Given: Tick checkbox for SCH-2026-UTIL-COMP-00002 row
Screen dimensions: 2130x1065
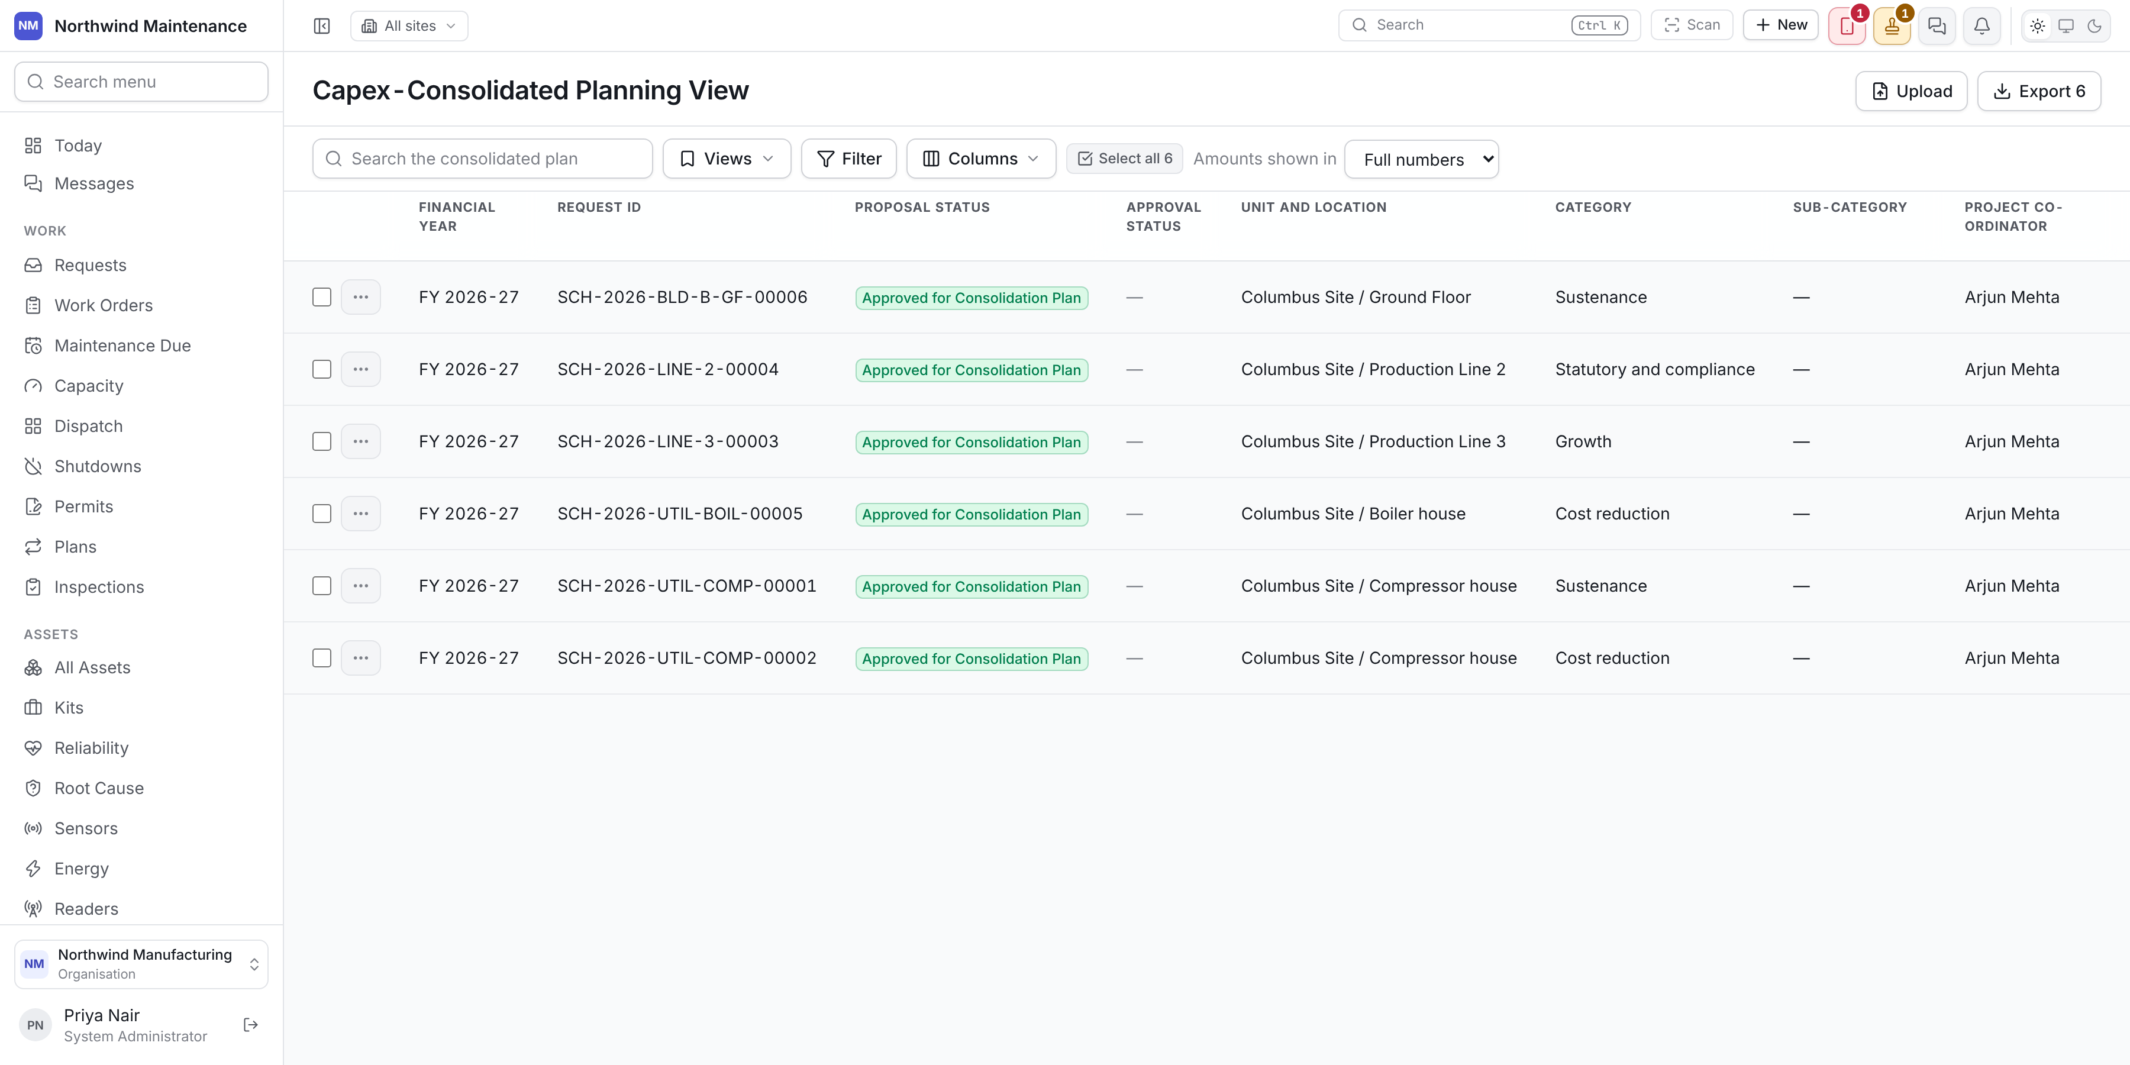Looking at the screenshot, I should 322,657.
